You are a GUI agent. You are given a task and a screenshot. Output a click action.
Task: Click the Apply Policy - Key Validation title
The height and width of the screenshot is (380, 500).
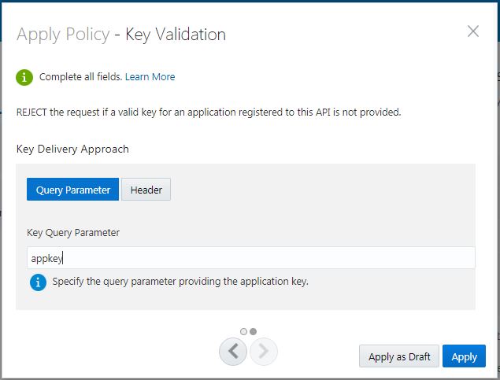(x=121, y=35)
